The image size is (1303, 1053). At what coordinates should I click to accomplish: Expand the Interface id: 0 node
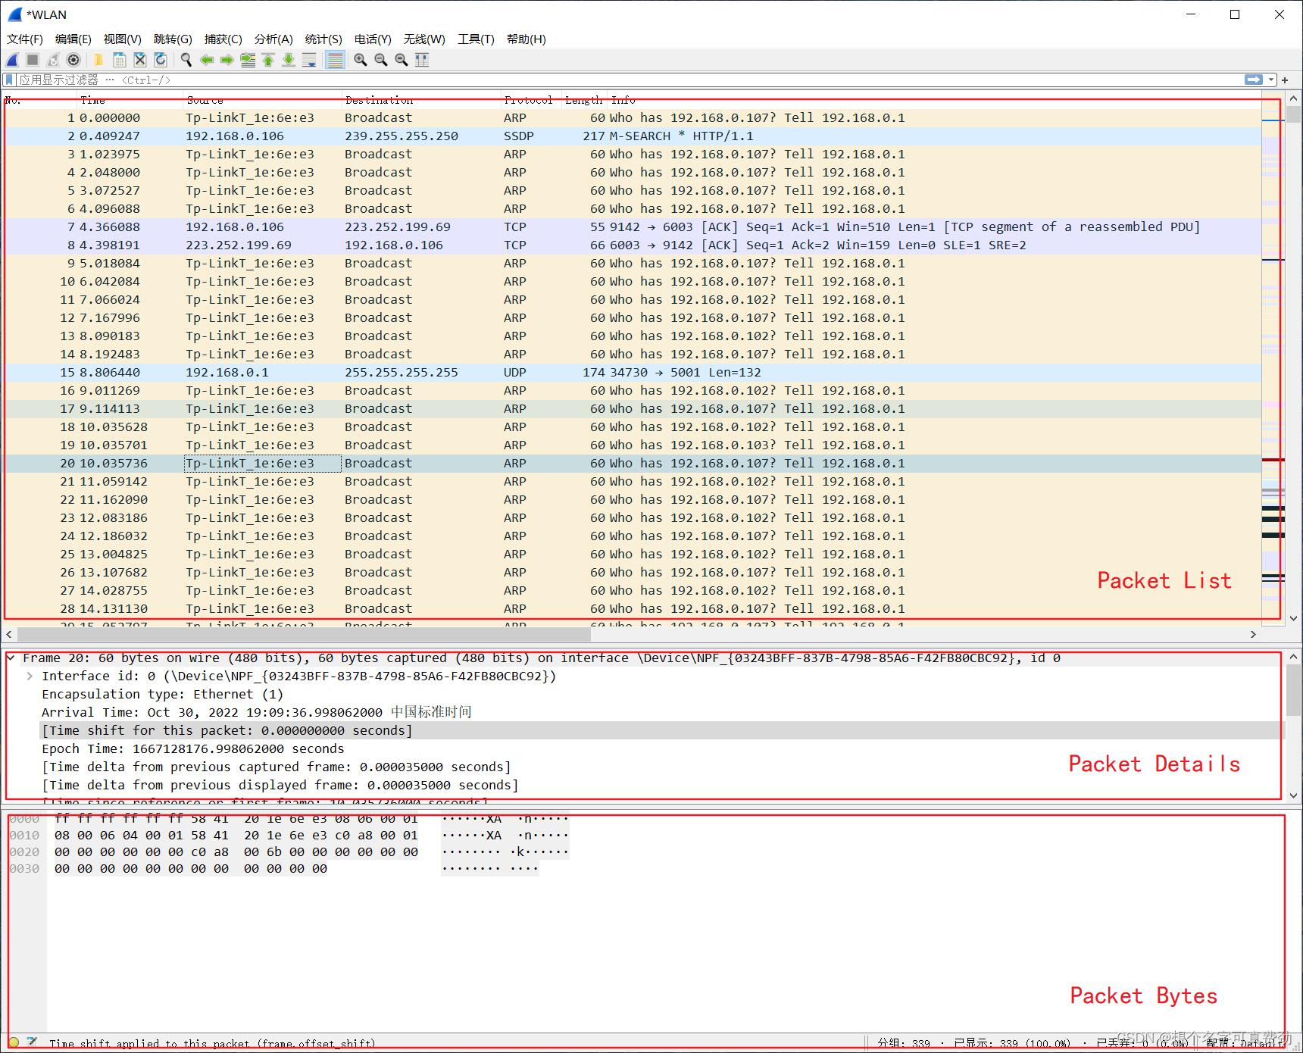coord(30,676)
